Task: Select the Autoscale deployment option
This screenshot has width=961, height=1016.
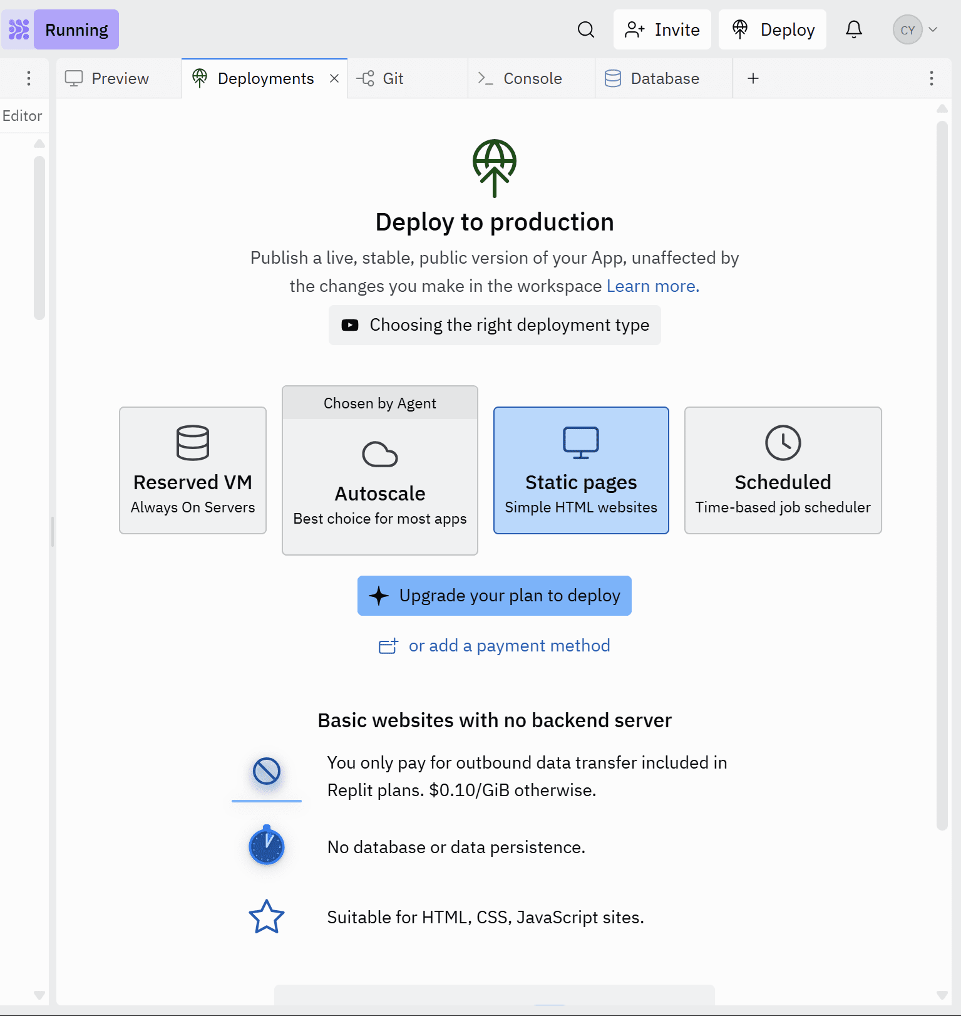Action: click(x=380, y=482)
